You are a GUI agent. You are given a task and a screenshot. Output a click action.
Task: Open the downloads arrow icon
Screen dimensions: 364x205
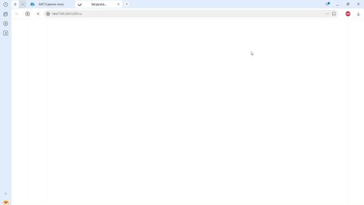[358, 14]
